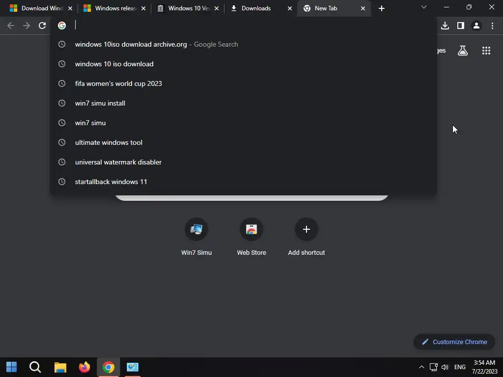
Task: Open the Chrome profile avatar menu
Action: point(476,26)
